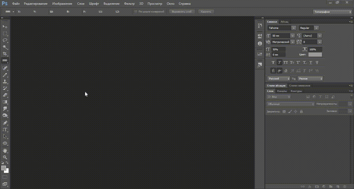This screenshot has width=354, height=189.
Task: Toggle Faux Bold text style
Action: pos(273,63)
